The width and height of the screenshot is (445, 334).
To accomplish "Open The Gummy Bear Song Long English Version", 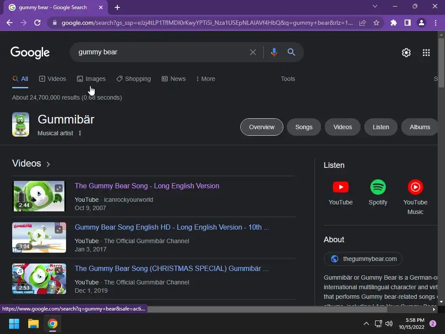I will 147,186.
